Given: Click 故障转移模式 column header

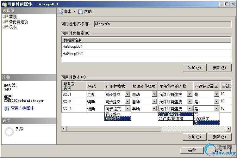Looking at the screenshot, I should point(144,86).
